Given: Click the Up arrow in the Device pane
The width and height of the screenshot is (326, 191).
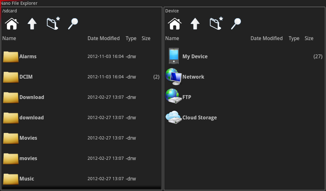Looking at the screenshot, I should (195, 24).
